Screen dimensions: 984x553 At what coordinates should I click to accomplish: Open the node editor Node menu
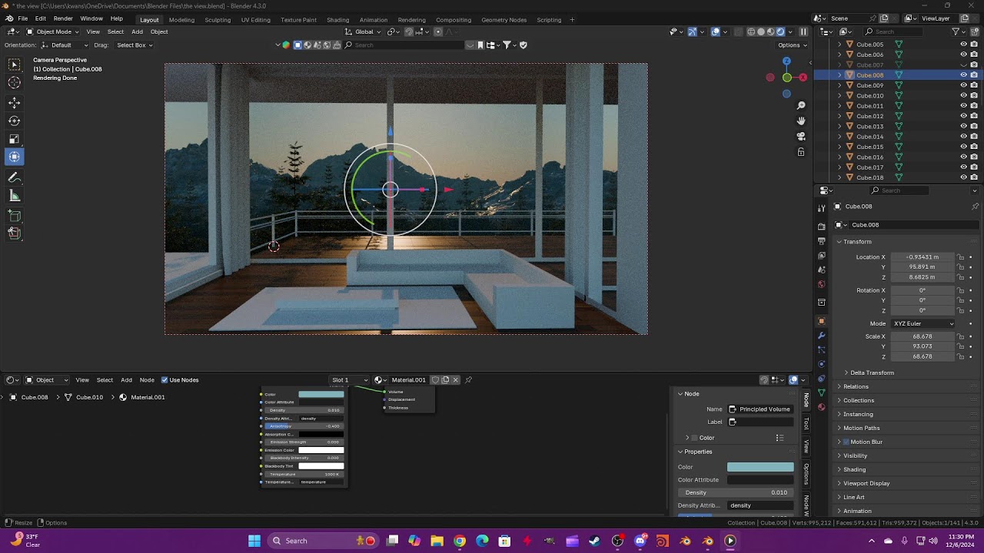[147, 379]
